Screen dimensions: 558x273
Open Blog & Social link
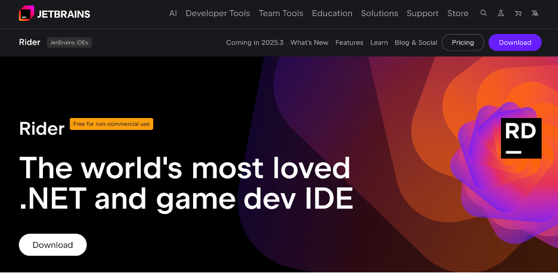click(x=416, y=43)
